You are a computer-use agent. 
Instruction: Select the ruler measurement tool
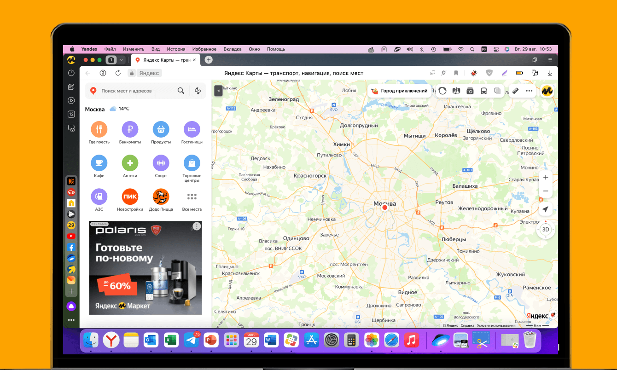click(516, 91)
